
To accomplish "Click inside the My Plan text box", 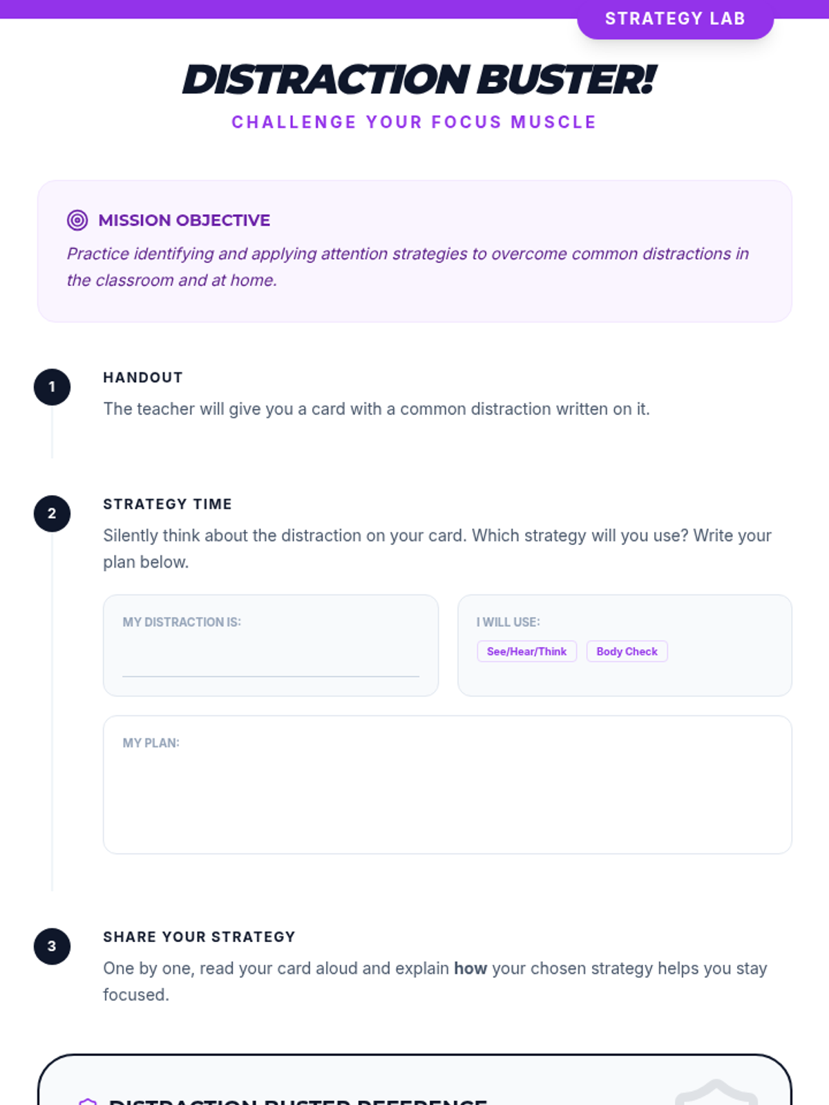I will 447,794.
